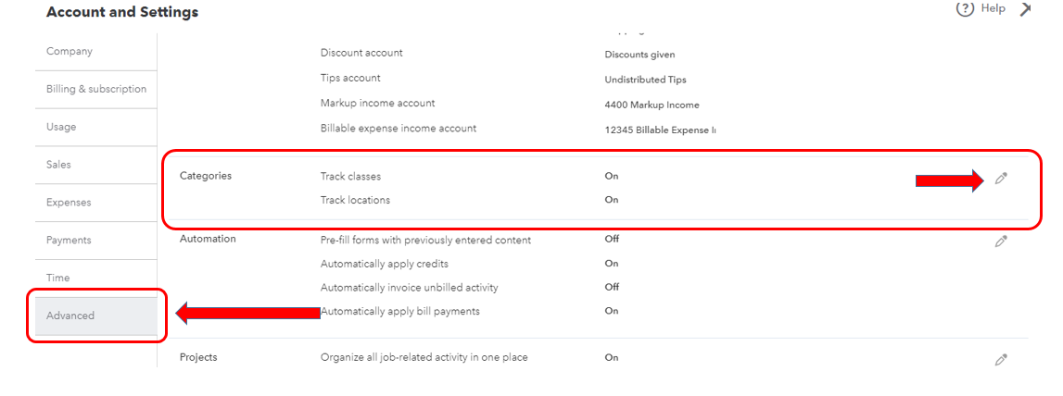Click the Track locations On status
The height and width of the screenshot is (396, 1063).
pos(612,200)
